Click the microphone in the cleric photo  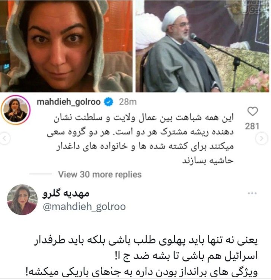tap(200, 41)
